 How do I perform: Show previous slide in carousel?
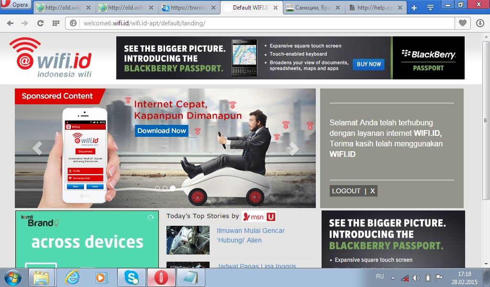37,149
